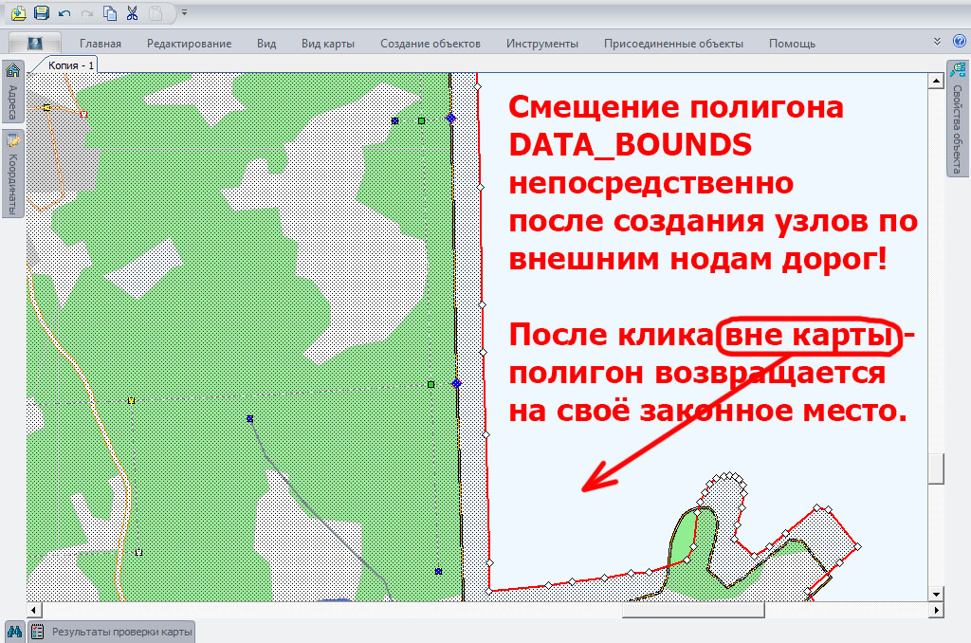The width and height of the screenshot is (971, 643).
Task: Expand the Свойства объекта side panel
Action: click(x=958, y=118)
